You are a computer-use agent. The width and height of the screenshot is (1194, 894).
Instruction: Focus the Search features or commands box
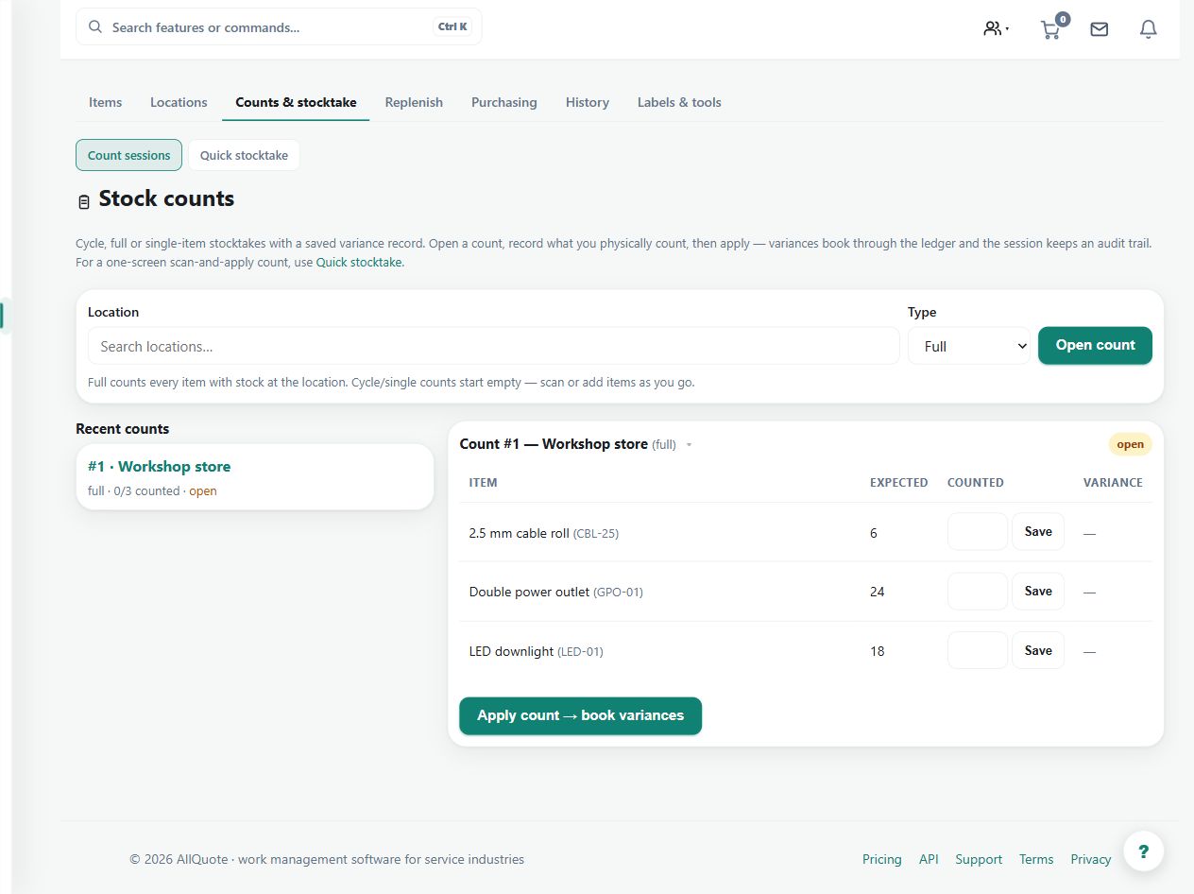pyautogui.click(x=279, y=26)
